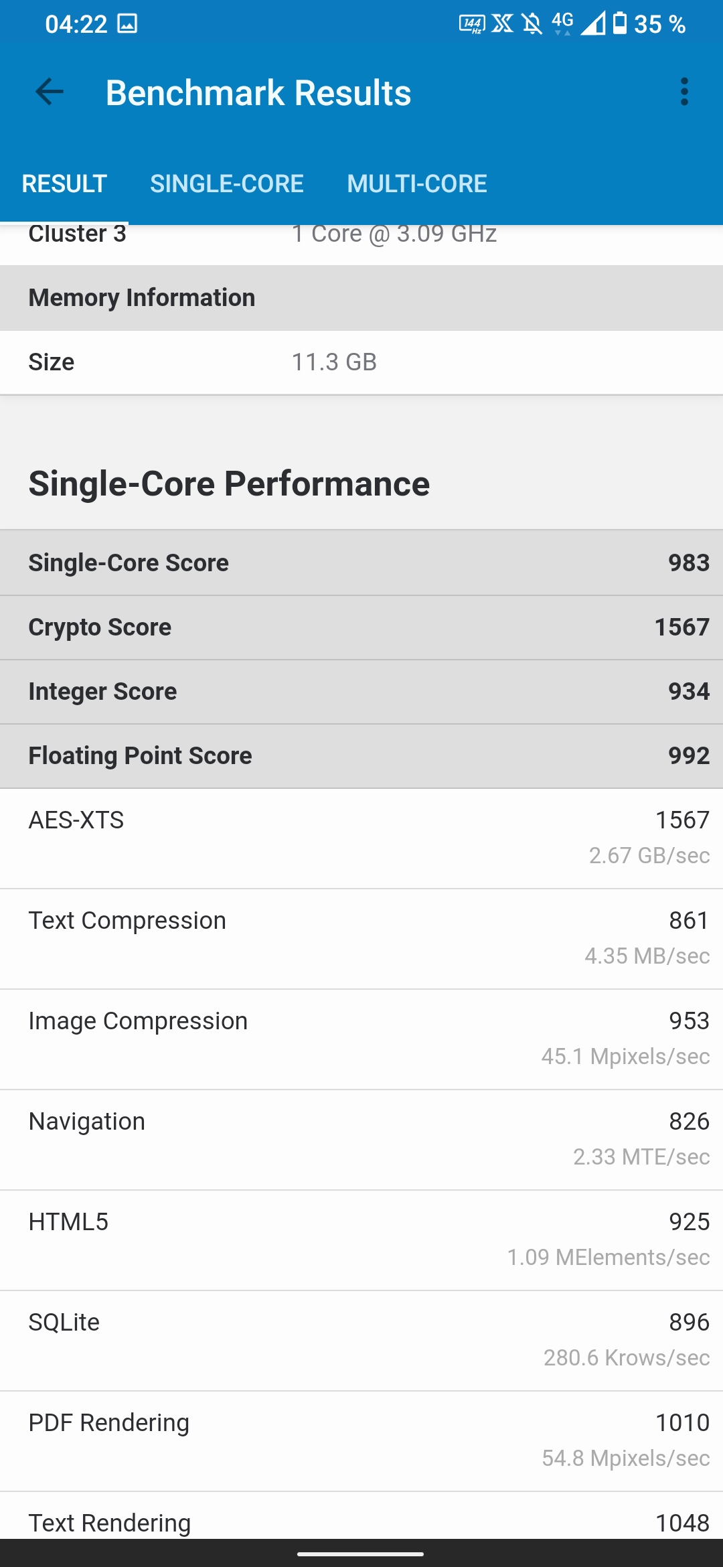723x1567 pixels.
Task: Select the Text Compression result row
Action: (x=361, y=938)
